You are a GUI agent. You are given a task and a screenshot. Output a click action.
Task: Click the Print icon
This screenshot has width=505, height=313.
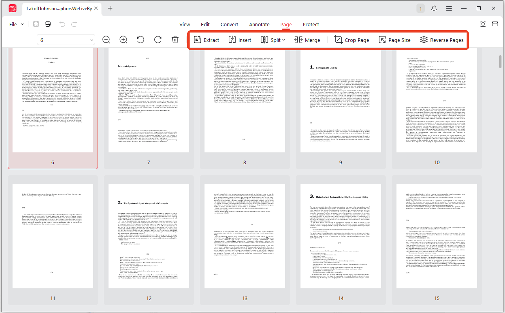click(48, 24)
